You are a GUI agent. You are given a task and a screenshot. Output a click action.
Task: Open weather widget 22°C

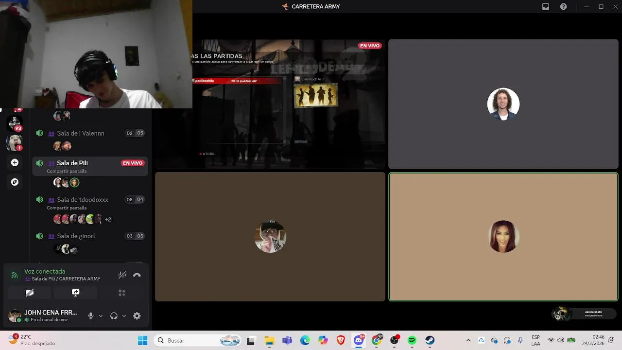point(31,340)
